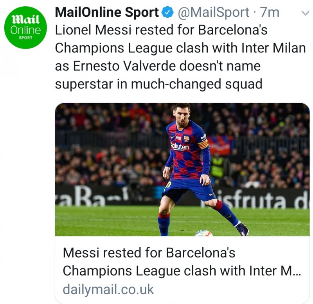This screenshot has width=313, height=304.
Task: Open the MailOnline Sport profile avatar
Action: 27,29
